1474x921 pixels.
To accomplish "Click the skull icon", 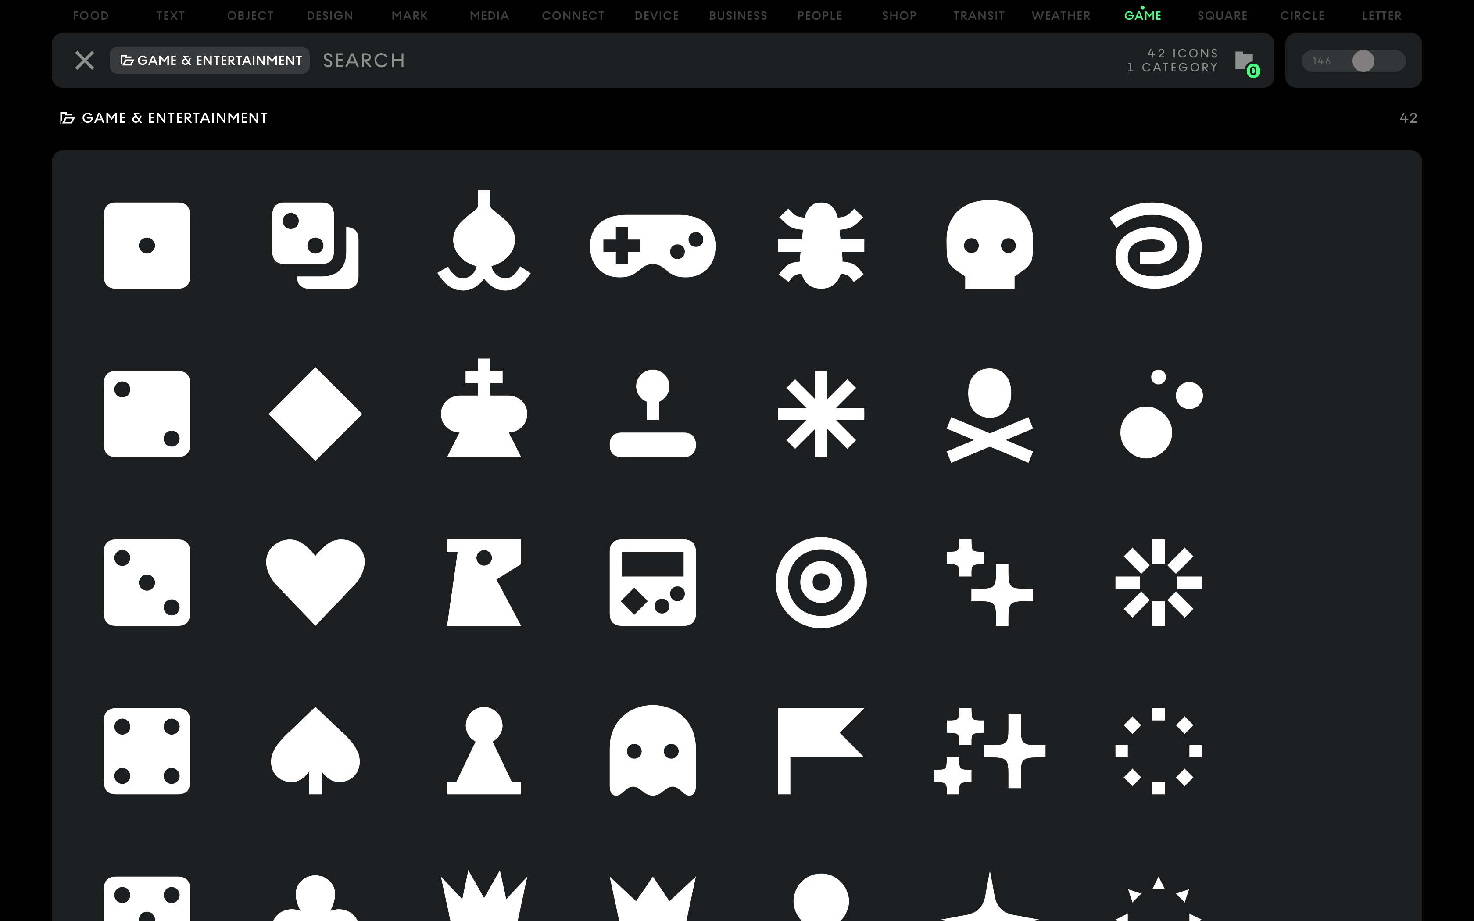I will (989, 245).
